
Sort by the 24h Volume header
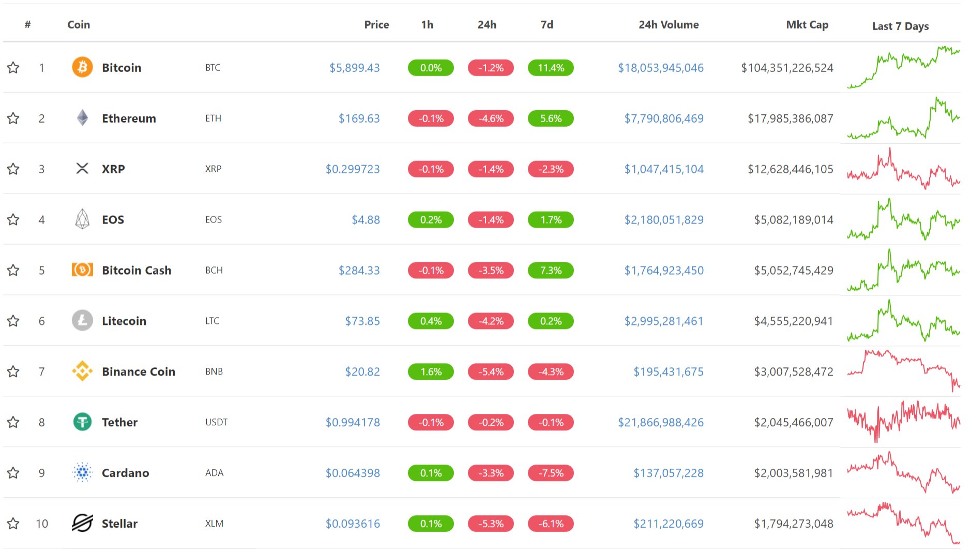click(x=669, y=24)
